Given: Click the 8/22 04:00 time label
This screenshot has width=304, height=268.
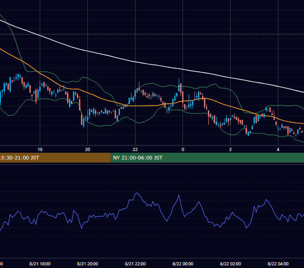Looking at the screenshot, I should pyautogui.click(x=278, y=264).
